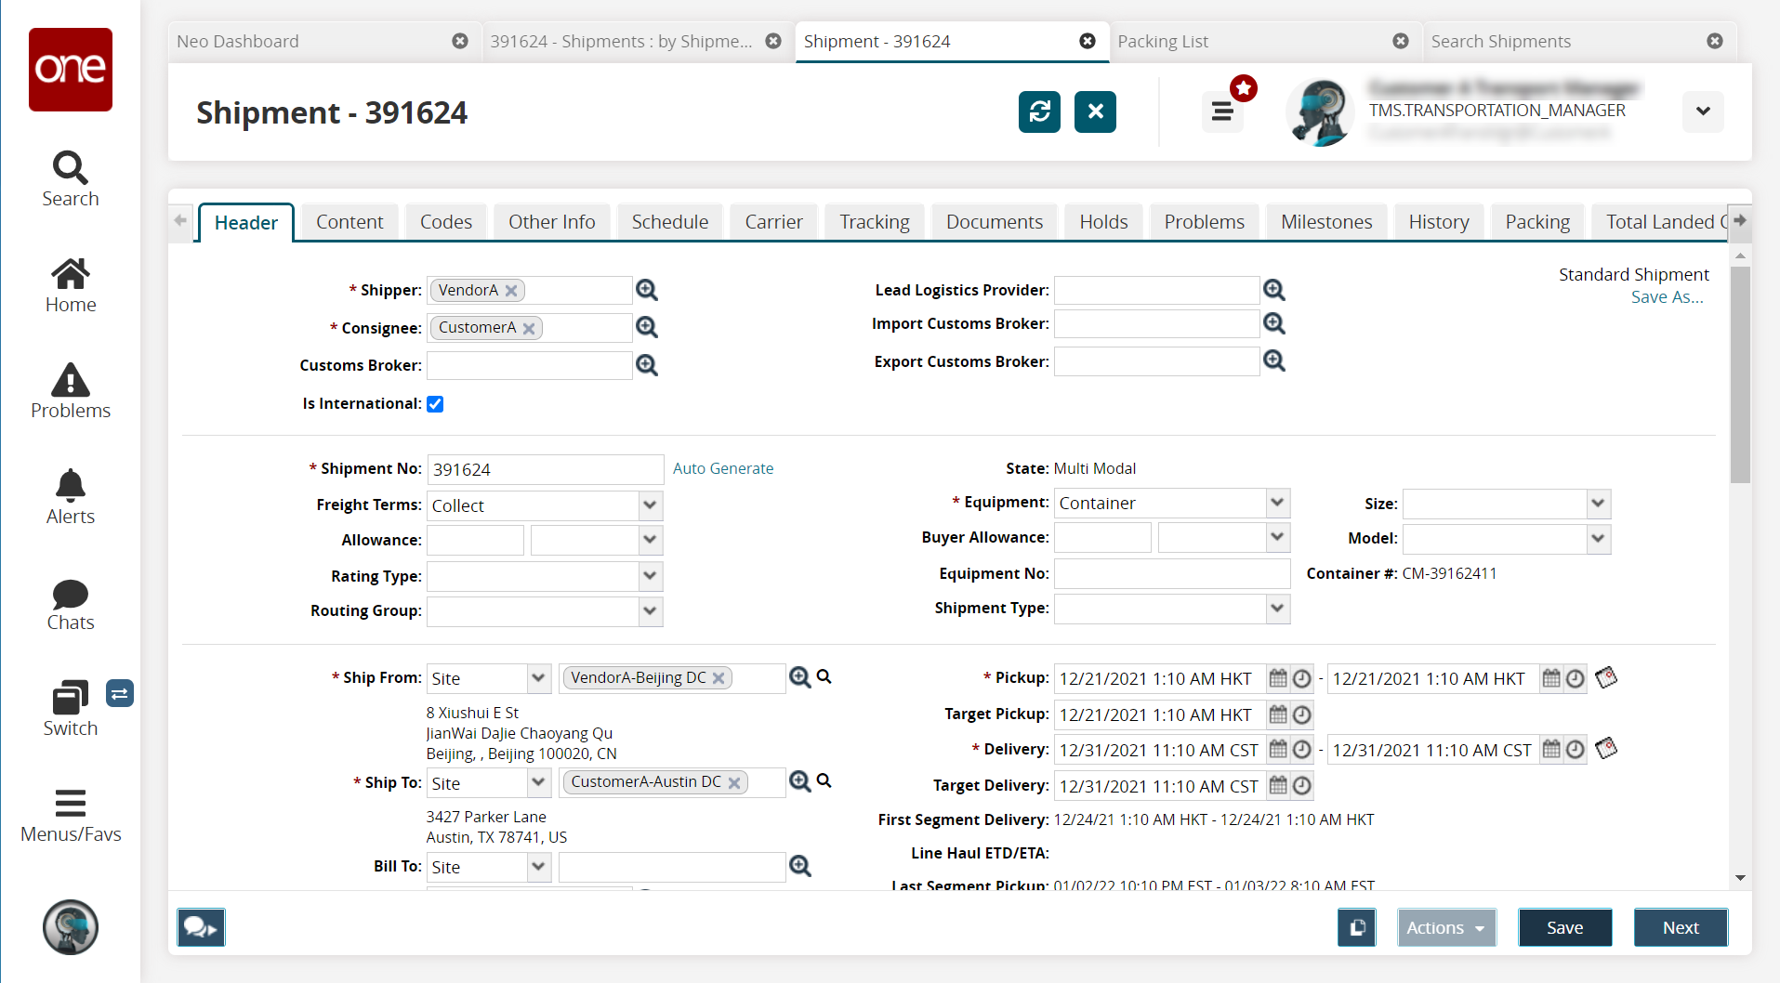
Task: Open Chats from the sidebar
Action: point(71,604)
